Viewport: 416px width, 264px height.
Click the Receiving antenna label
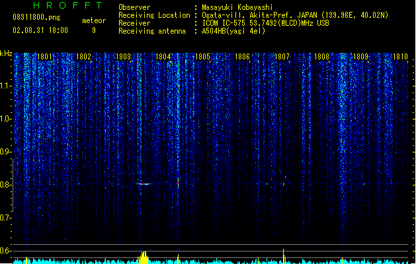152,31
